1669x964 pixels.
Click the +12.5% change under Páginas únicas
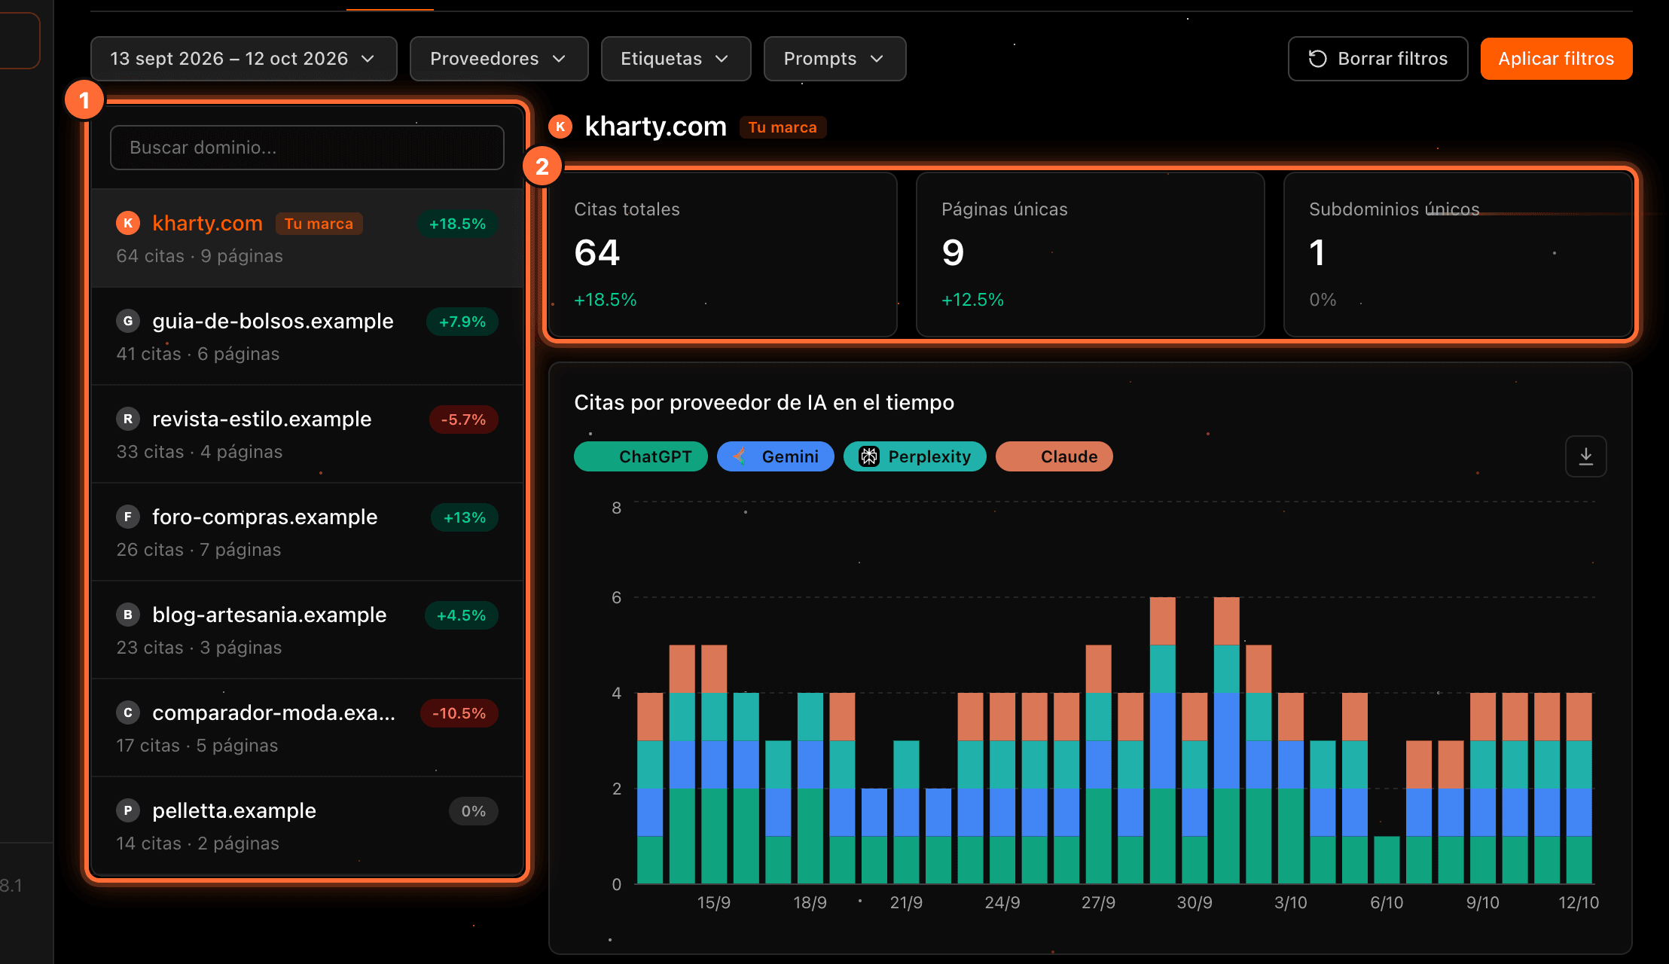point(972,300)
